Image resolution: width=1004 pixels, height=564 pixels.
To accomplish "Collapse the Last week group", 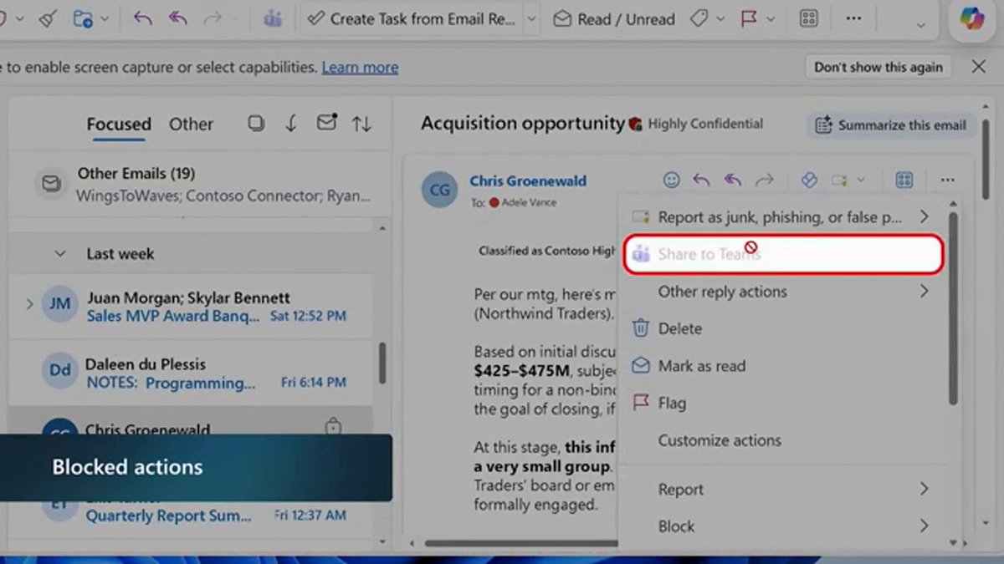I will (x=60, y=253).
